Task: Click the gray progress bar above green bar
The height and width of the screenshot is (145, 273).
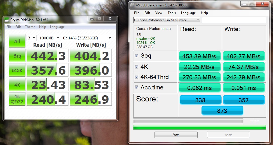Action: (188, 121)
